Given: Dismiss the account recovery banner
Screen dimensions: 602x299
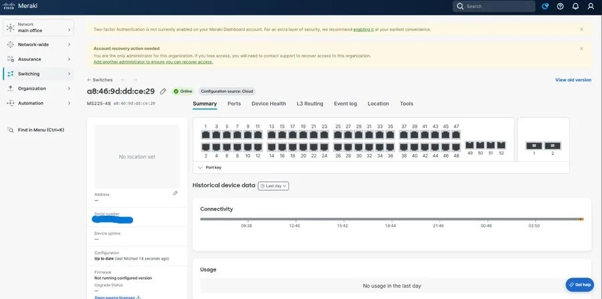Looking at the screenshot, I should [582, 49].
